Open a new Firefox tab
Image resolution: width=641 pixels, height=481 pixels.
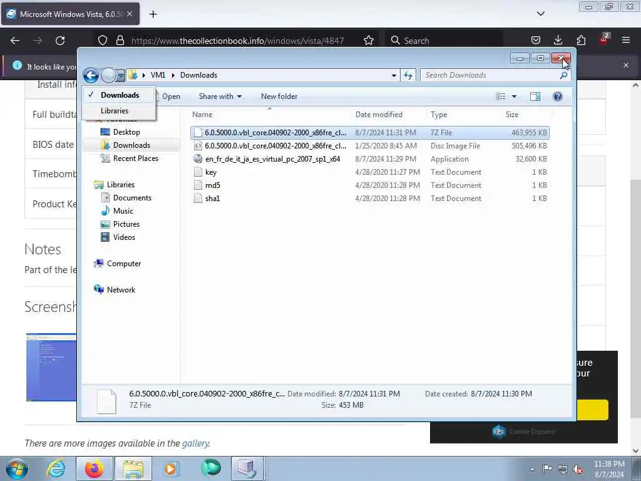(x=153, y=14)
